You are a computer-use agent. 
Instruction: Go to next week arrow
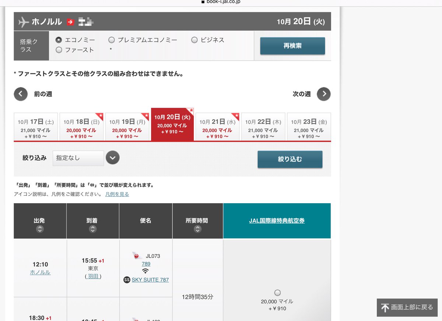[x=324, y=94]
